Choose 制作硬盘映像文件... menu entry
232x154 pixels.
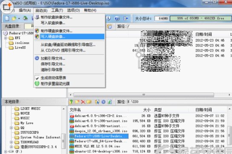click(57, 31)
